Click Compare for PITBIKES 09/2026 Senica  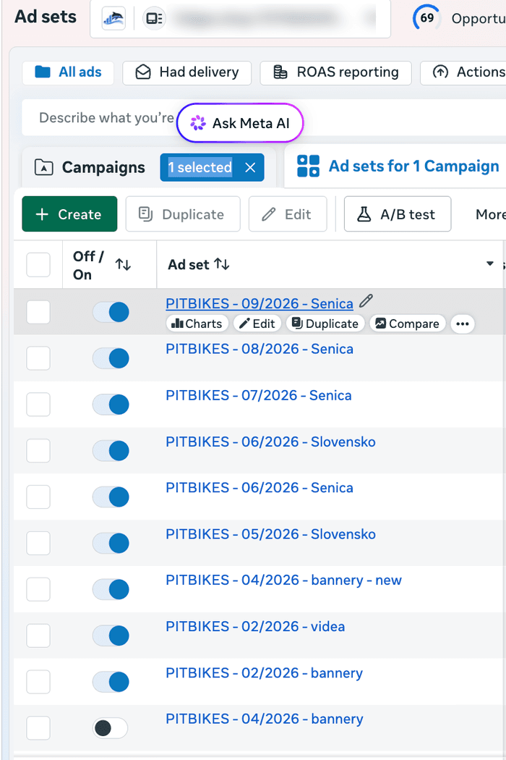407,324
